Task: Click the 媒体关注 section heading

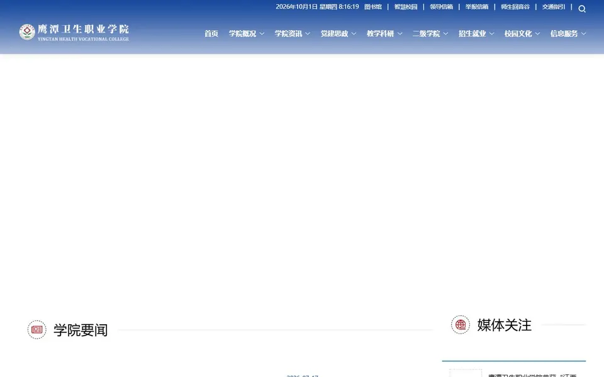Action: click(504, 325)
